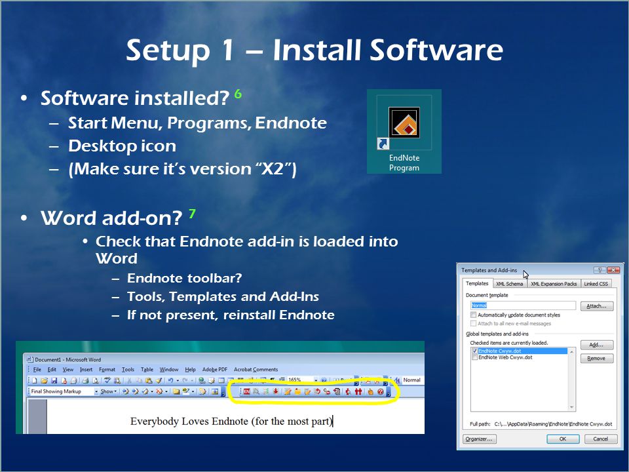
Task: Click OK in Templates and Add-ins dialog
Action: [x=563, y=439]
